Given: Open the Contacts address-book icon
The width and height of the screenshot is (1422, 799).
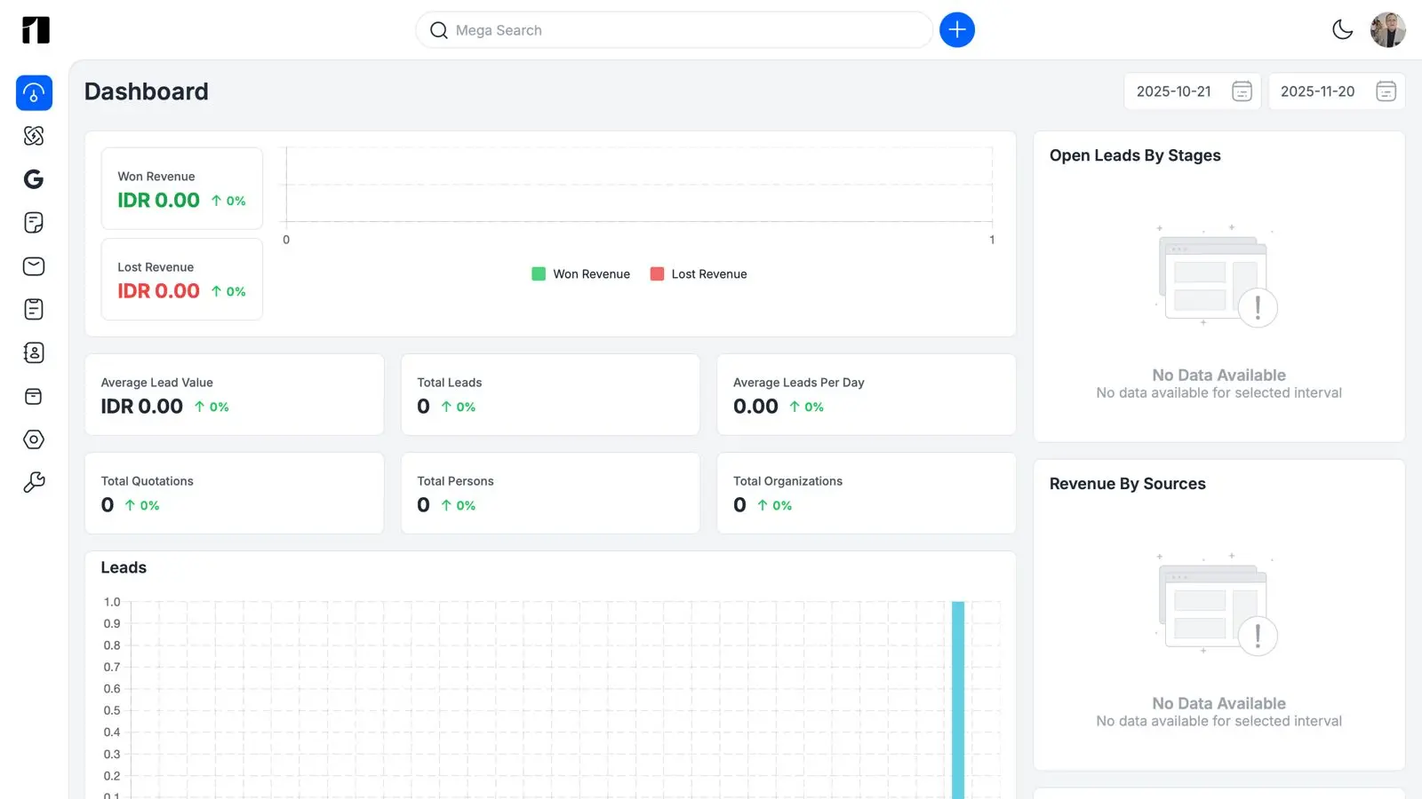Looking at the screenshot, I should click(33, 352).
